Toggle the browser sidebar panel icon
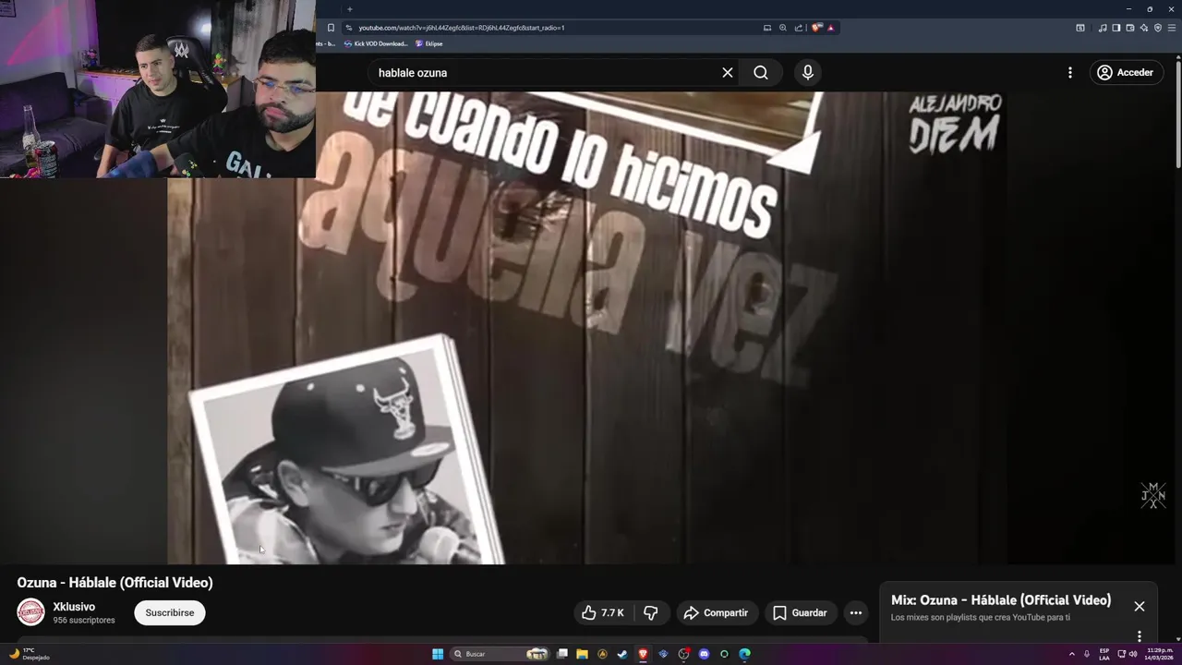 tap(1116, 28)
